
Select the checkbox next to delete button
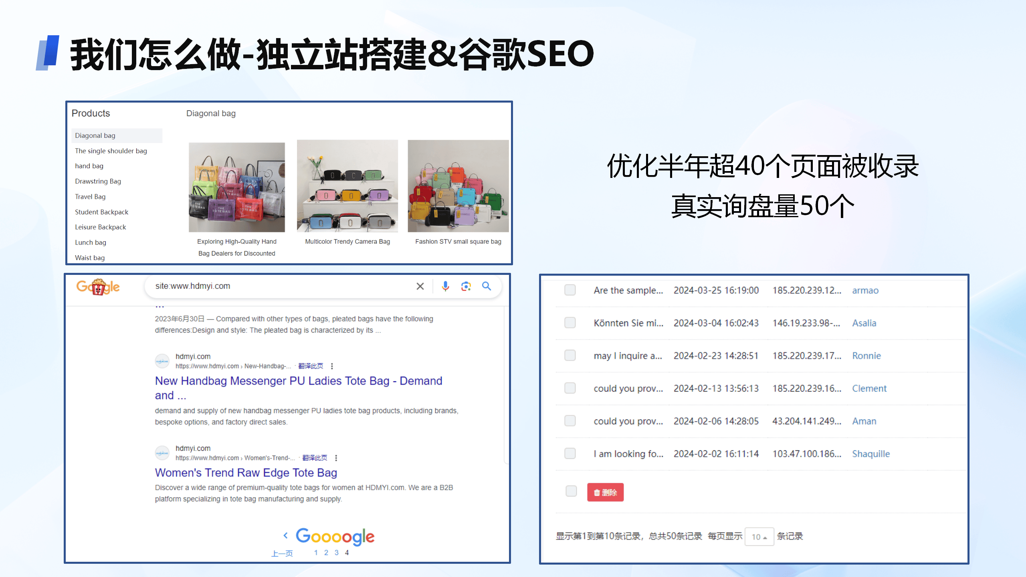(571, 491)
